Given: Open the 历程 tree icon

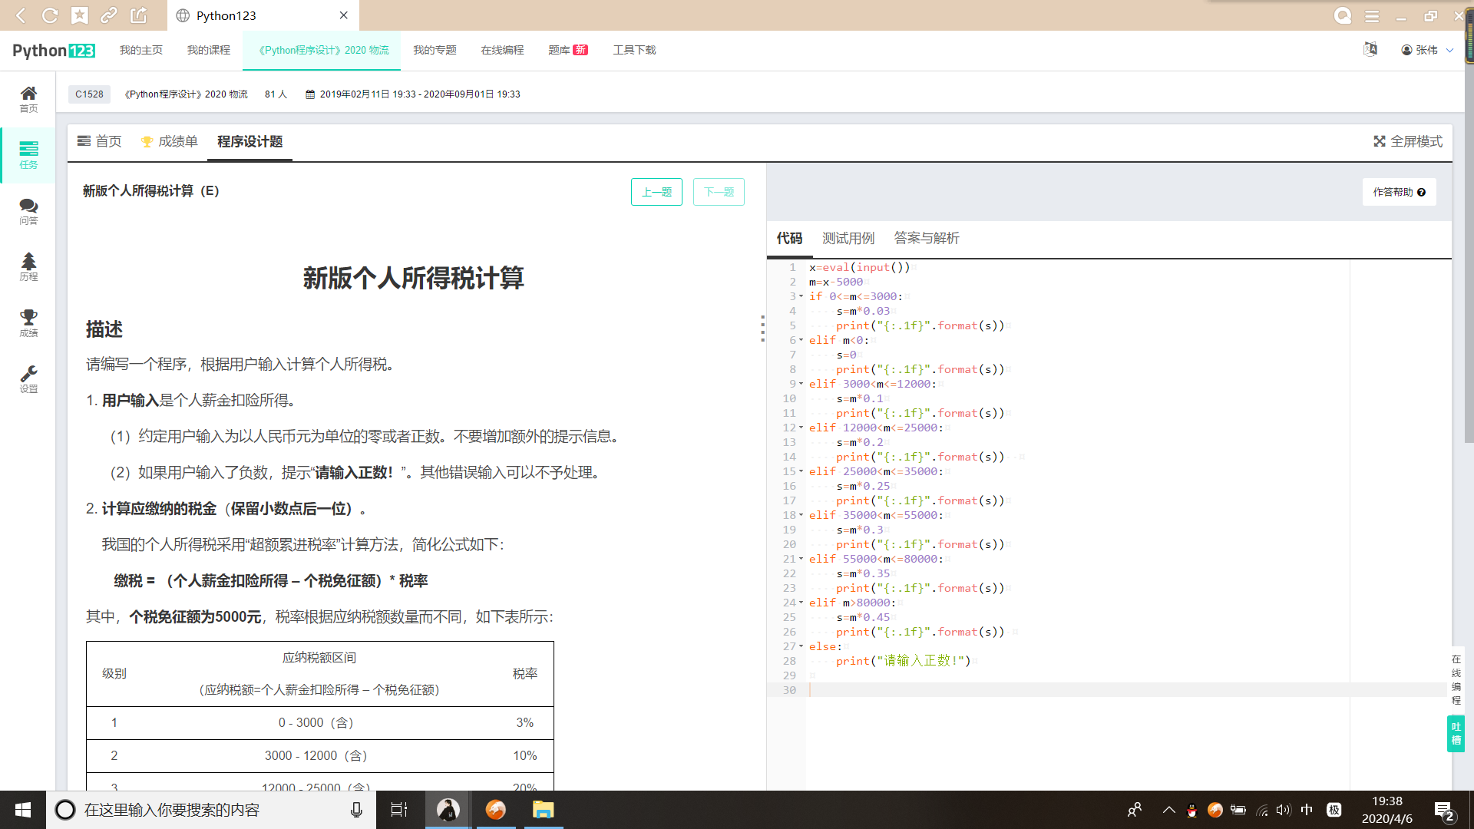Looking at the screenshot, I should (28, 266).
